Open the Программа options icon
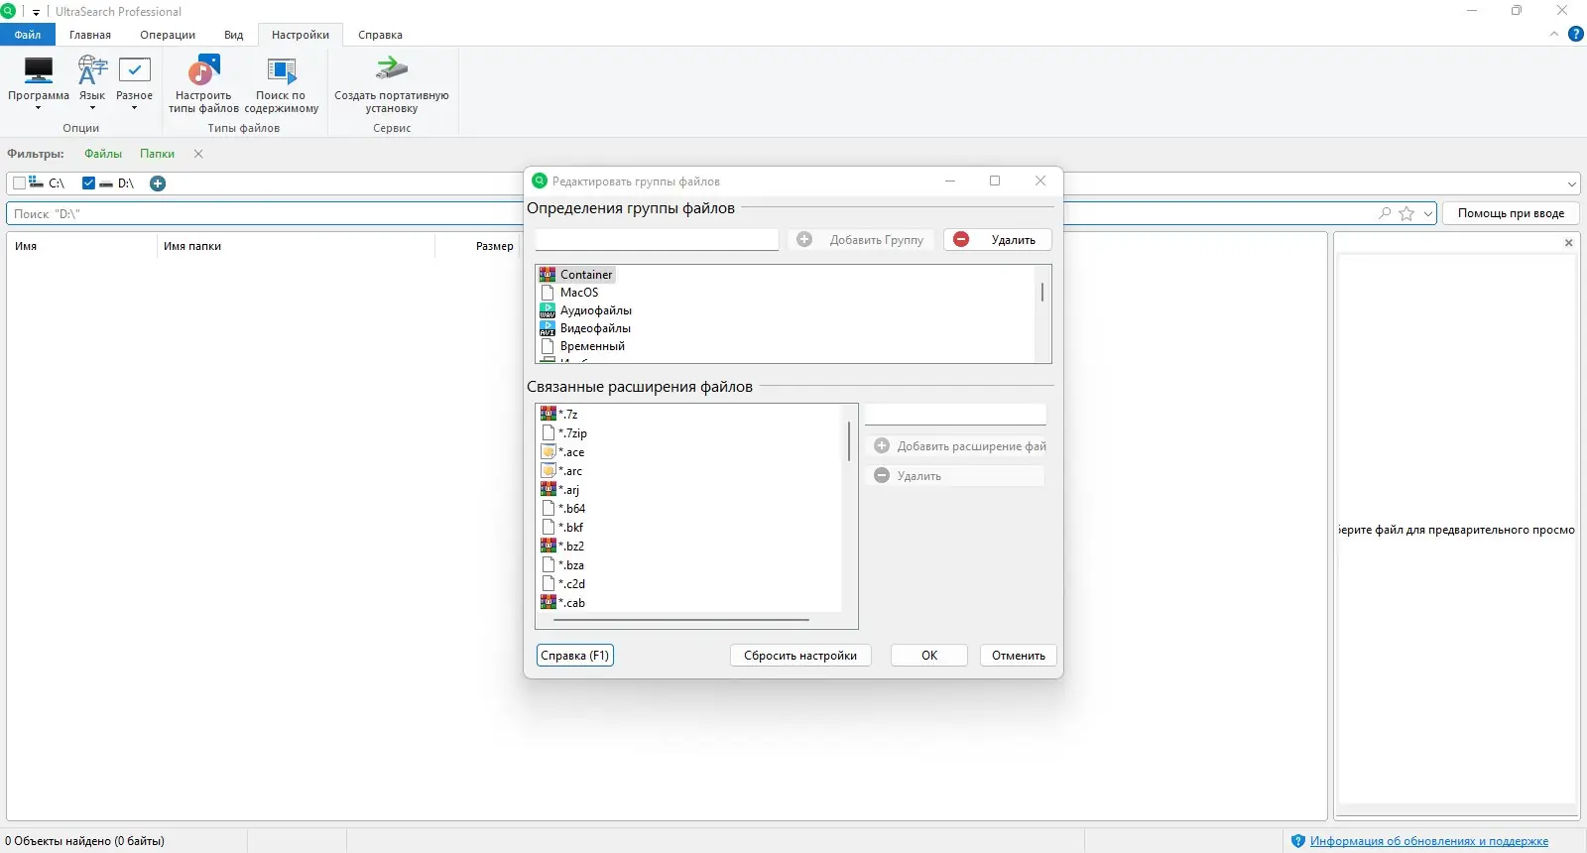 tap(39, 71)
